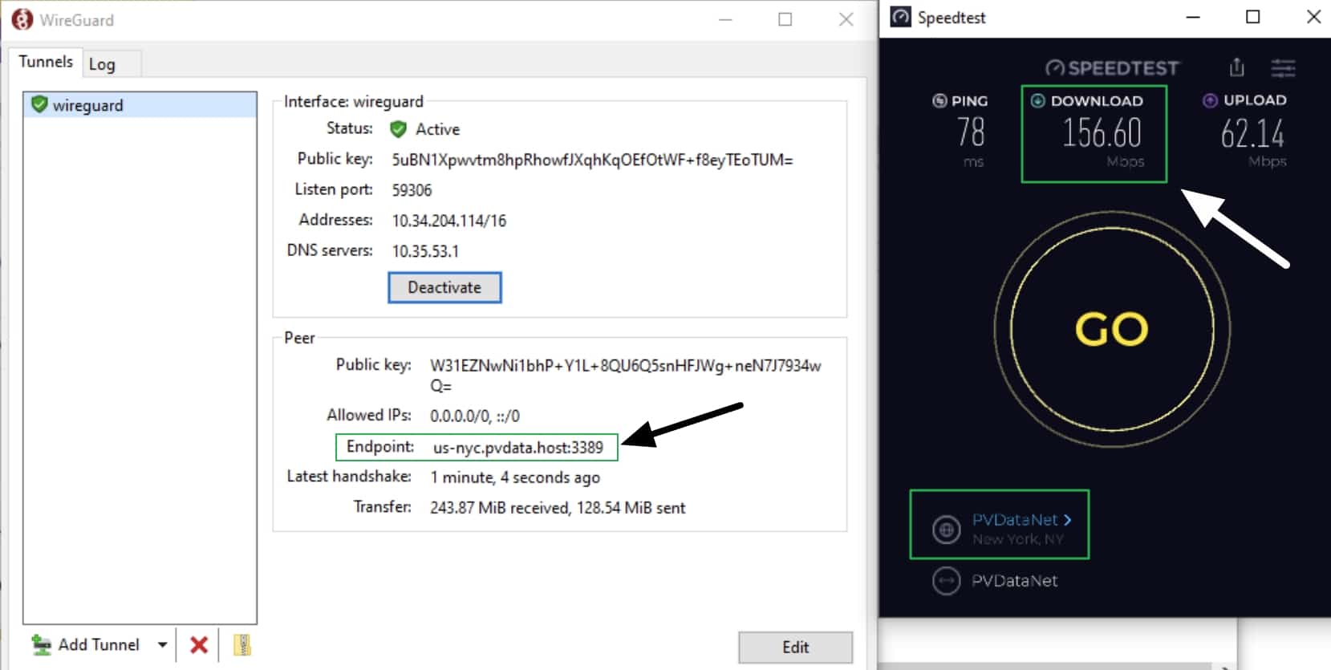Minimize the WireGuard window

click(725, 19)
